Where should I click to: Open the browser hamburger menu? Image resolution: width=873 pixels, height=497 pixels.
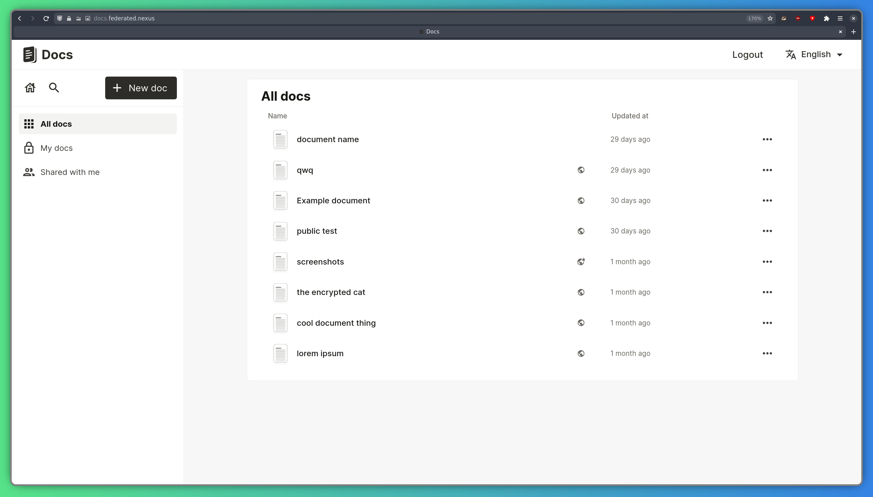point(840,18)
